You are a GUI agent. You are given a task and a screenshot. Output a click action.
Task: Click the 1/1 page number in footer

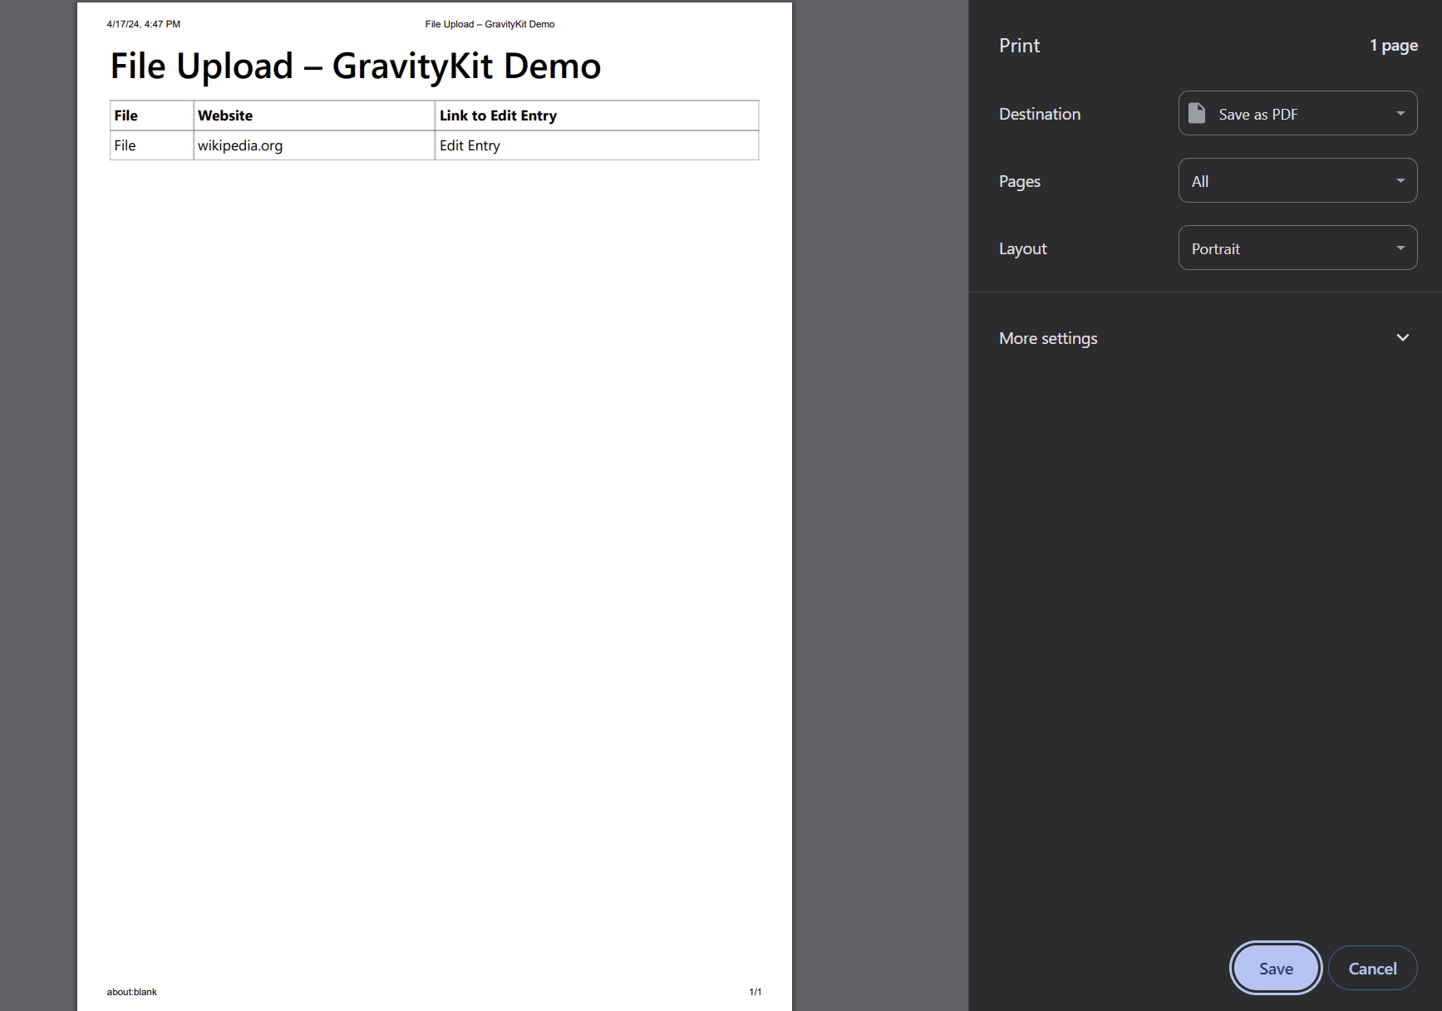tap(755, 992)
